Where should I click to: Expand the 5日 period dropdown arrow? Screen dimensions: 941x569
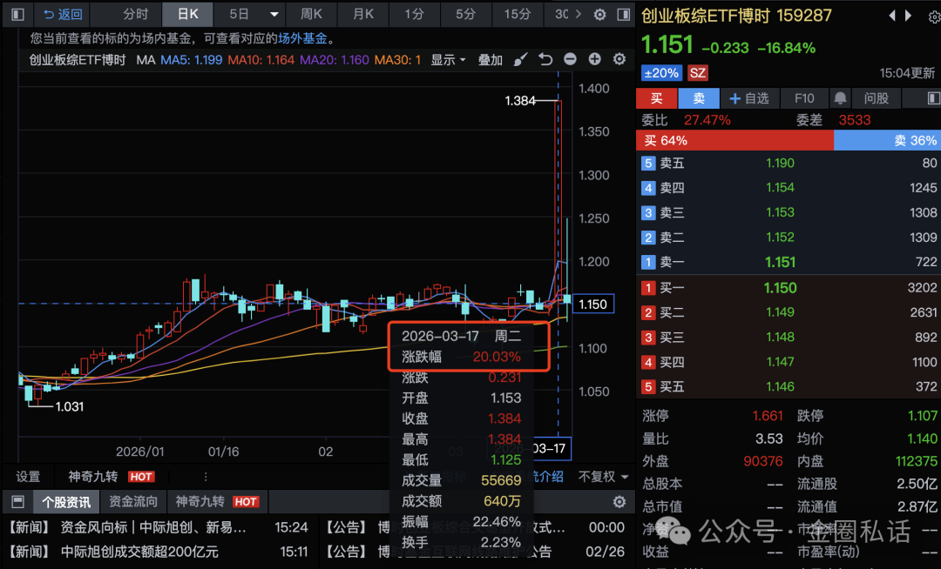[x=274, y=15]
